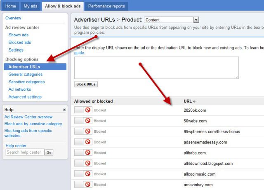Toggle the amazinbay.com block switch
This screenshot has height=190, width=264.
pyautogui.click(x=83, y=185)
